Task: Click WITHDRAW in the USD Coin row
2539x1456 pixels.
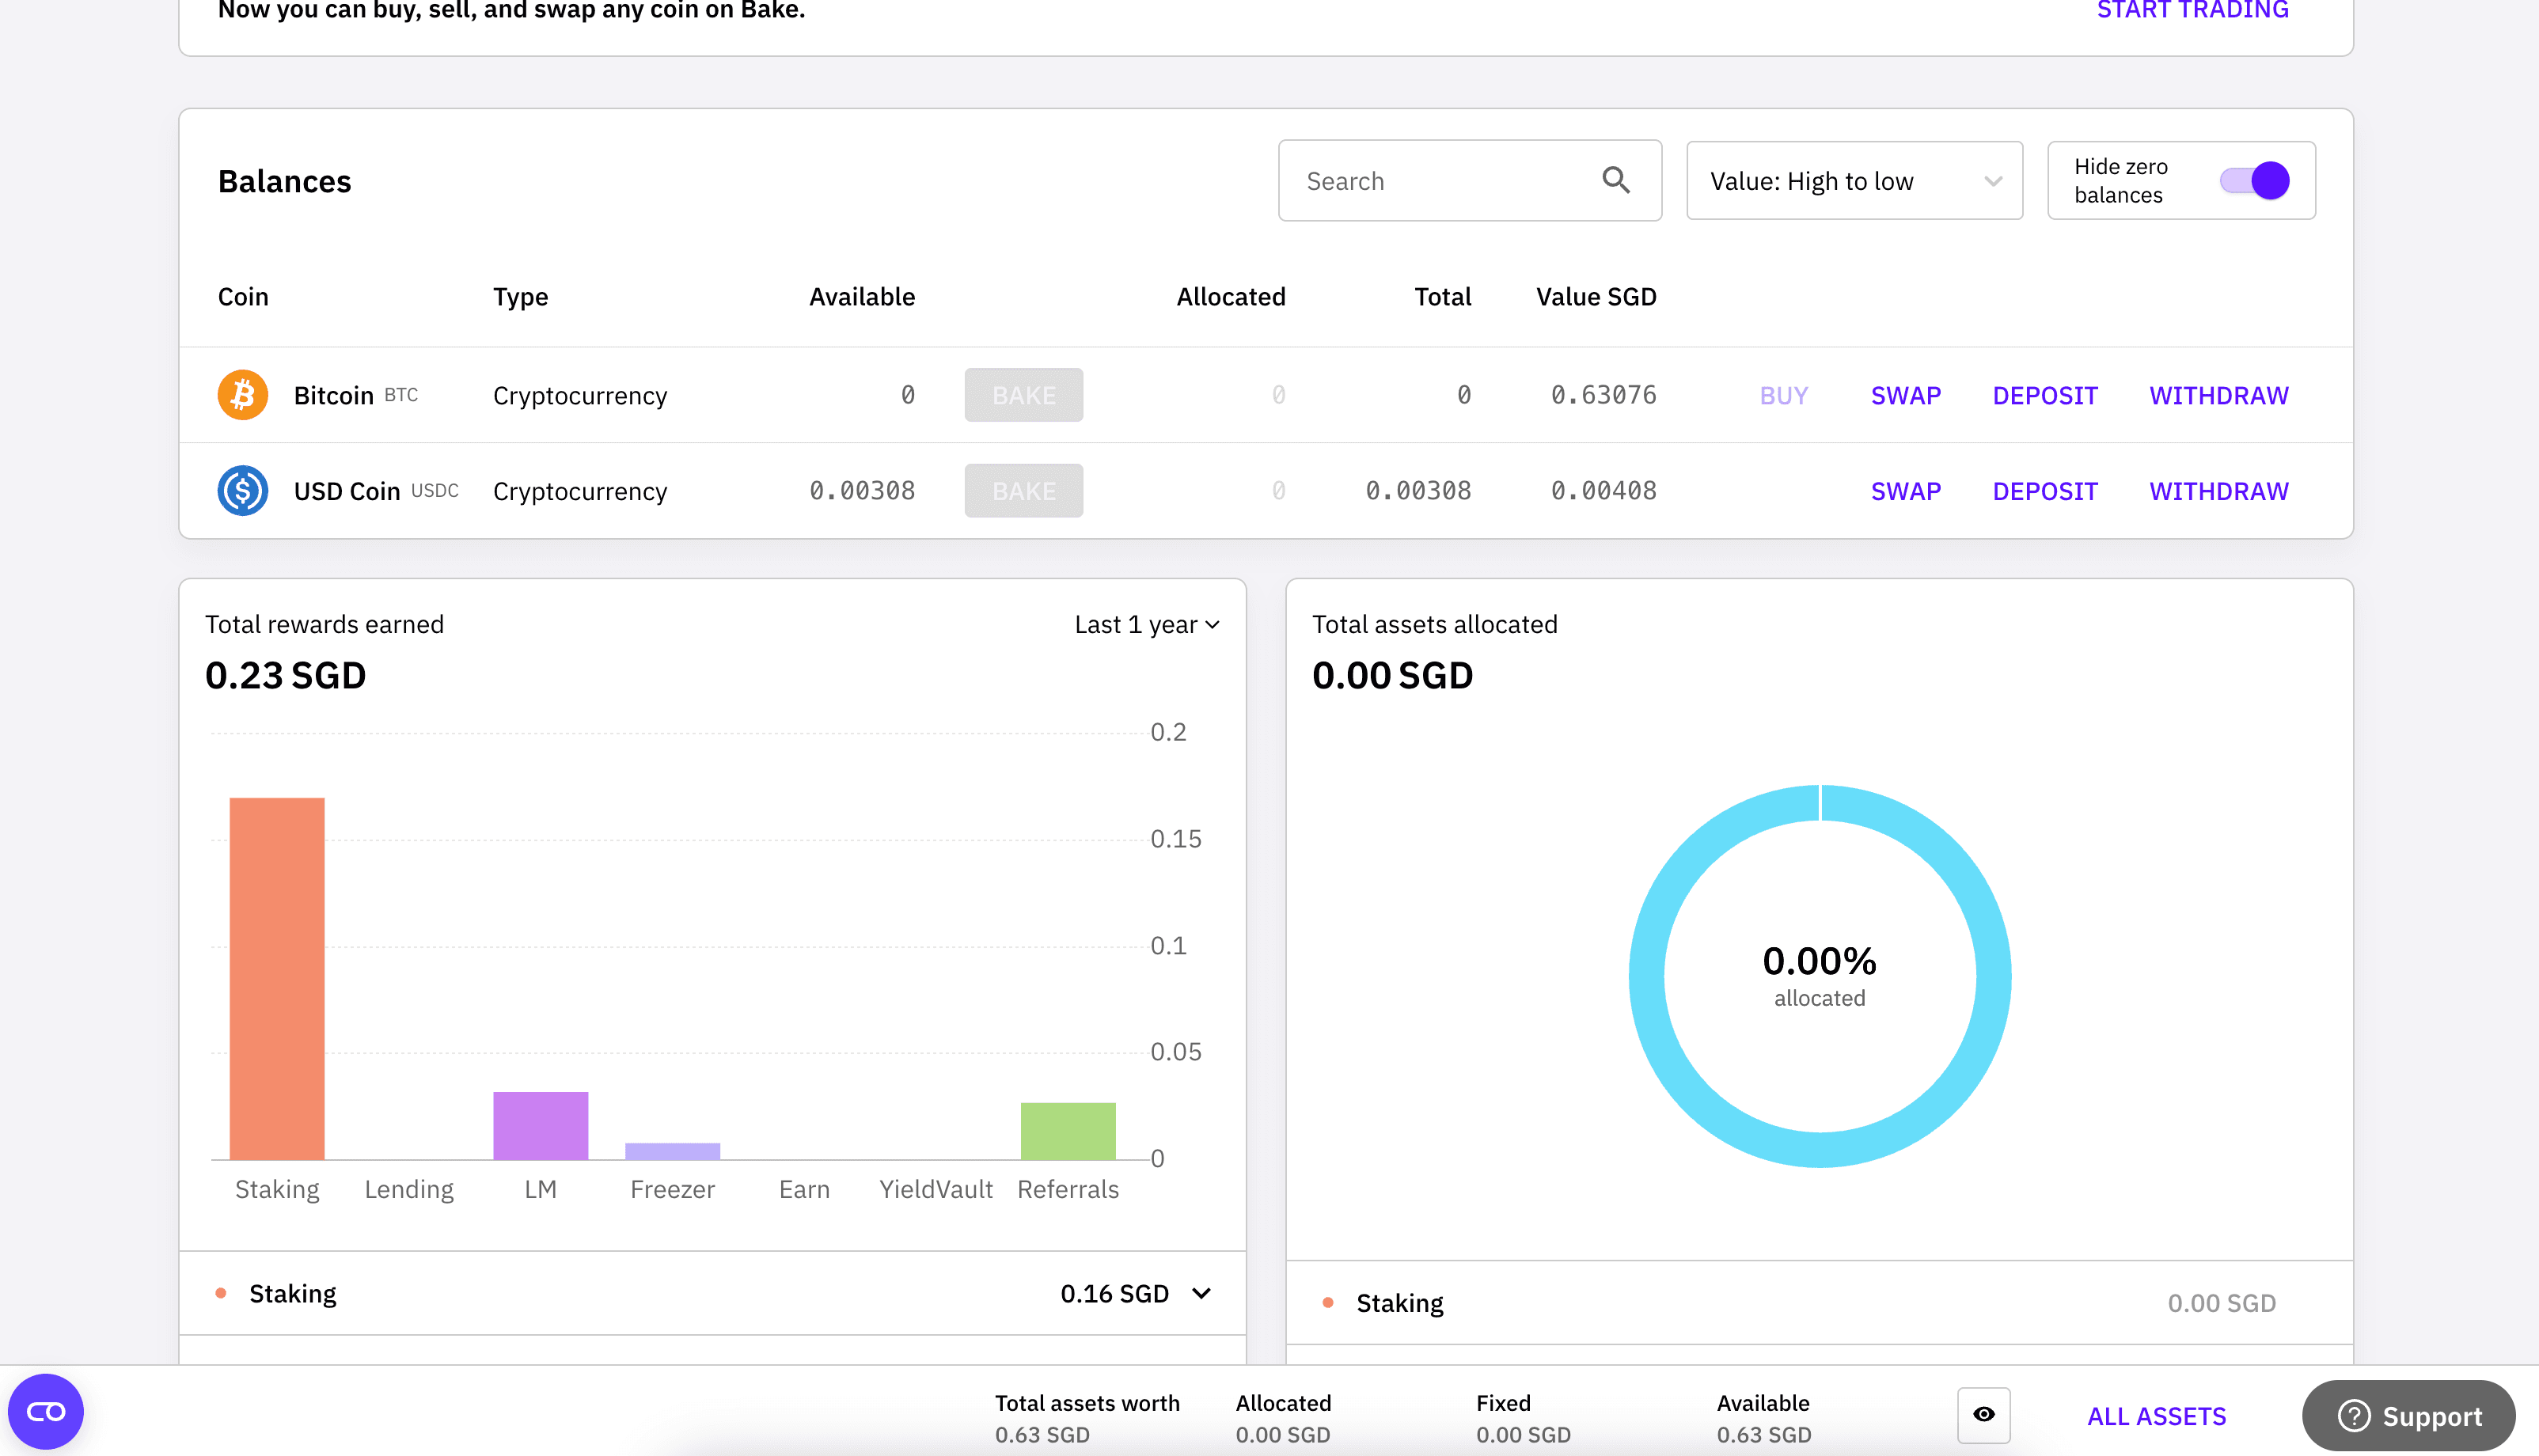Action: tap(2219, 492)
